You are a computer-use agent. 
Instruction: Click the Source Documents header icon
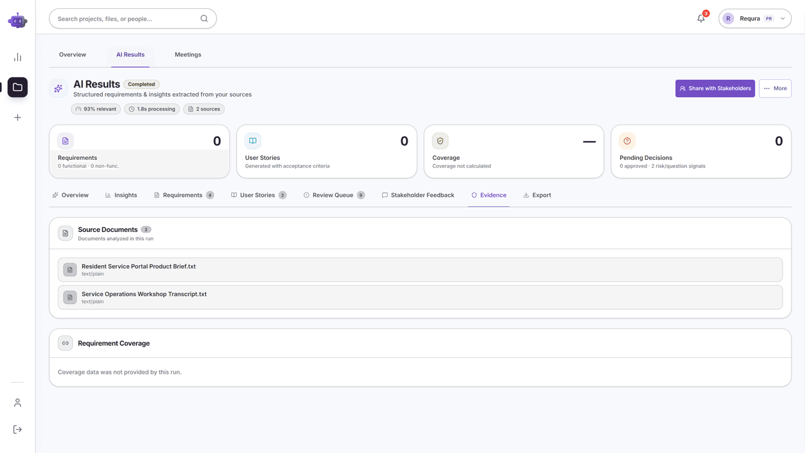65,233
